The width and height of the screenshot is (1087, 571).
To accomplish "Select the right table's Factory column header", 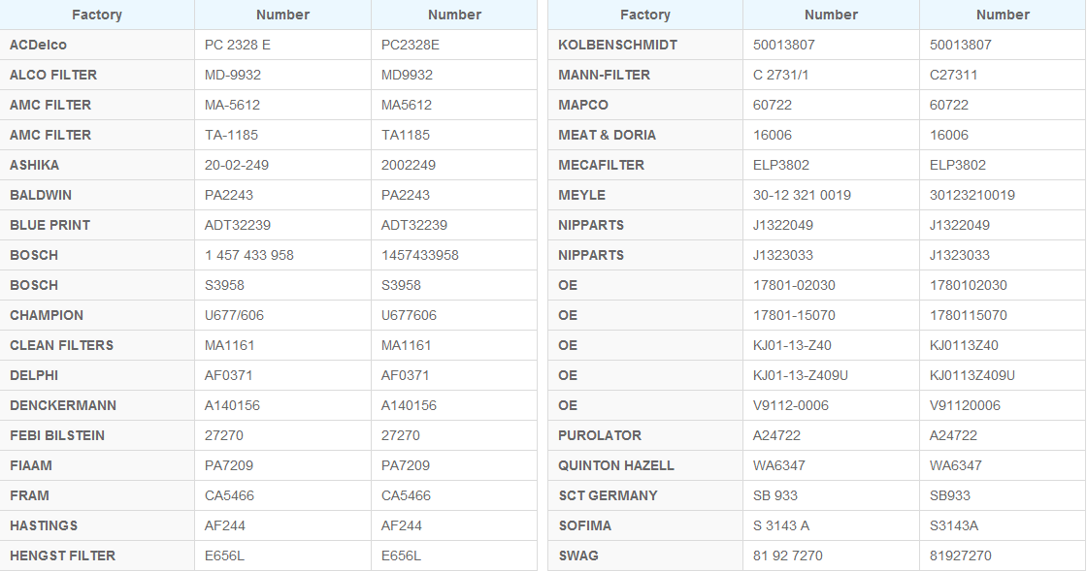I will (x=645, y=15).
